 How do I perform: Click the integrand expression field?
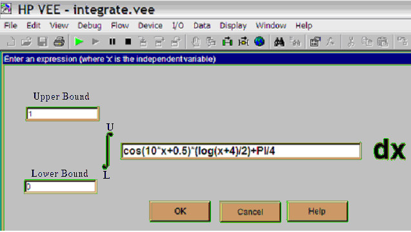pos(241,151)
